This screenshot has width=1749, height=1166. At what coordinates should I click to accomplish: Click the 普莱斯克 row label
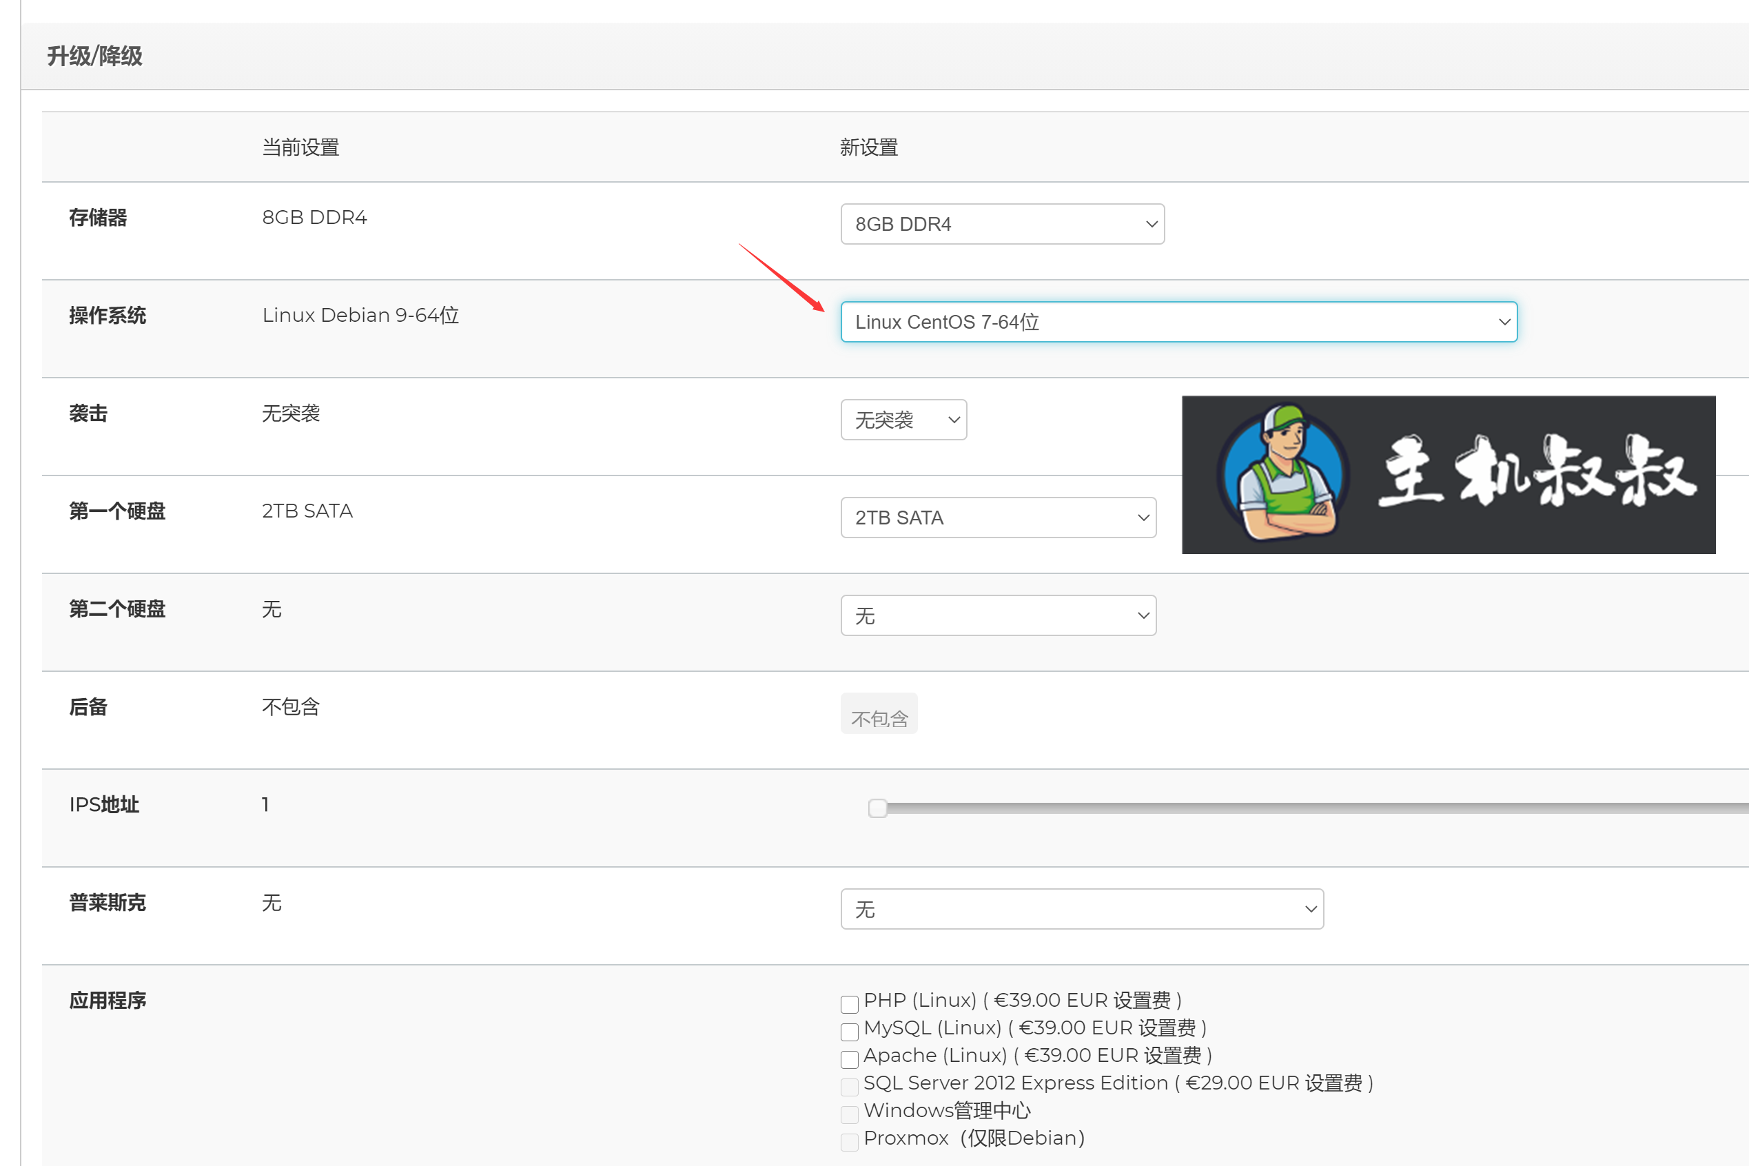(108, 903)
